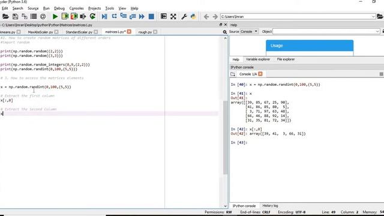Open the console tabs browse icon
The image size is (384, 216).
click(x=233, y=74)
